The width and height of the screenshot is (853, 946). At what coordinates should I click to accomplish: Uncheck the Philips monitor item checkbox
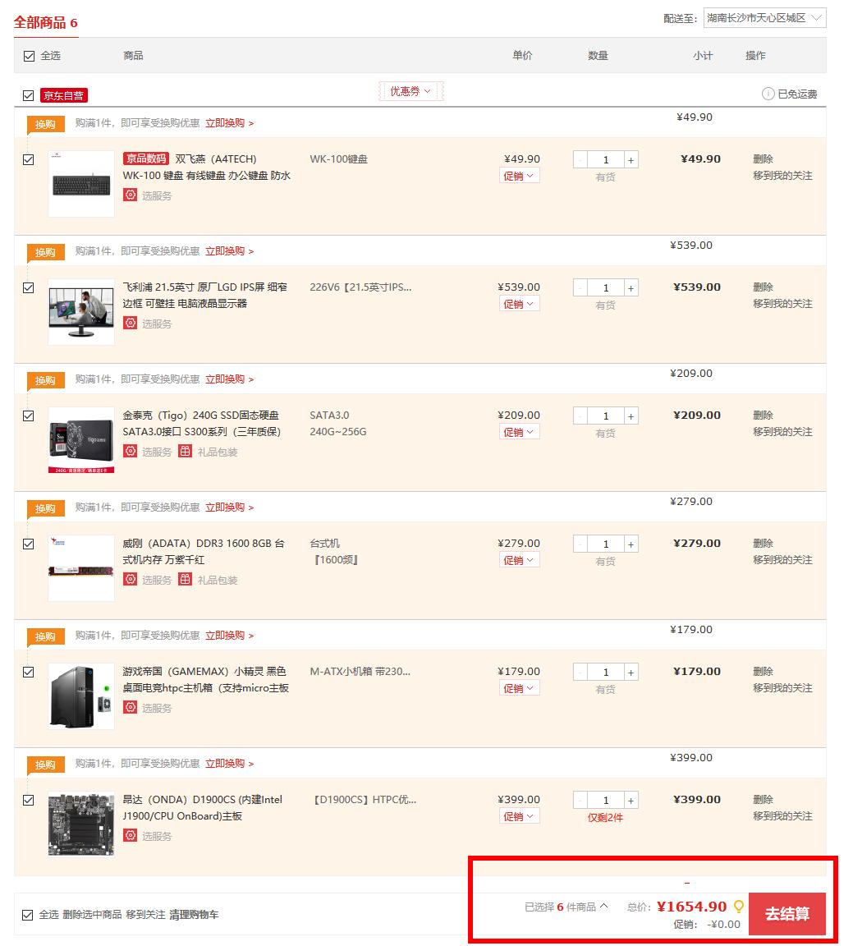[x=28, y=287]
